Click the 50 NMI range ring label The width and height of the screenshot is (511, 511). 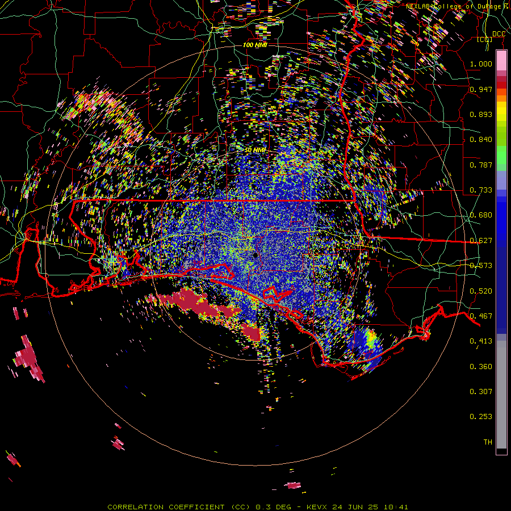255,150
